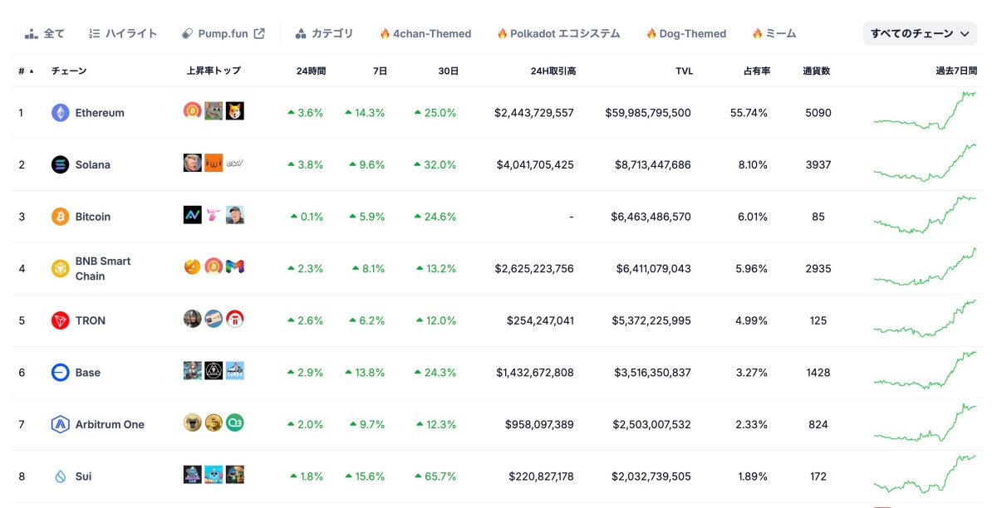Image resolution: width=997 pixels, height=508 pixels.
Task: Click Arbitrum One's 2.33% dominance value
Action: pos(752,424)
